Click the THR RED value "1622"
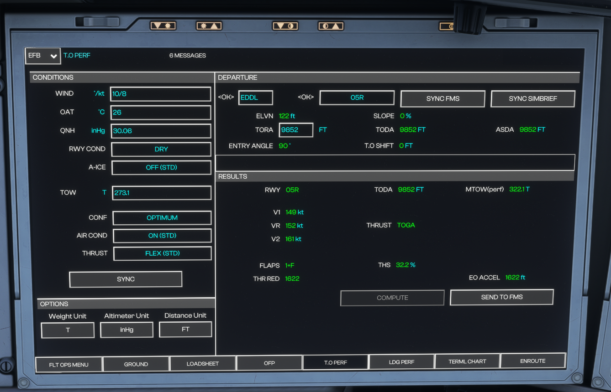The height and width of the screenshot is (392, 611). coord(292,279)
